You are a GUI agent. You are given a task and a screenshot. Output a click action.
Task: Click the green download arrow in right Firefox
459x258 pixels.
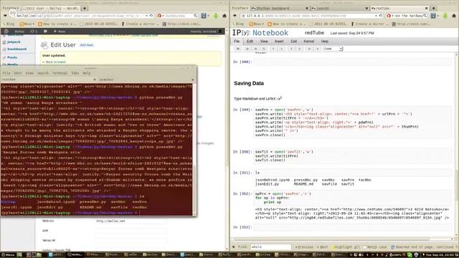445,16
